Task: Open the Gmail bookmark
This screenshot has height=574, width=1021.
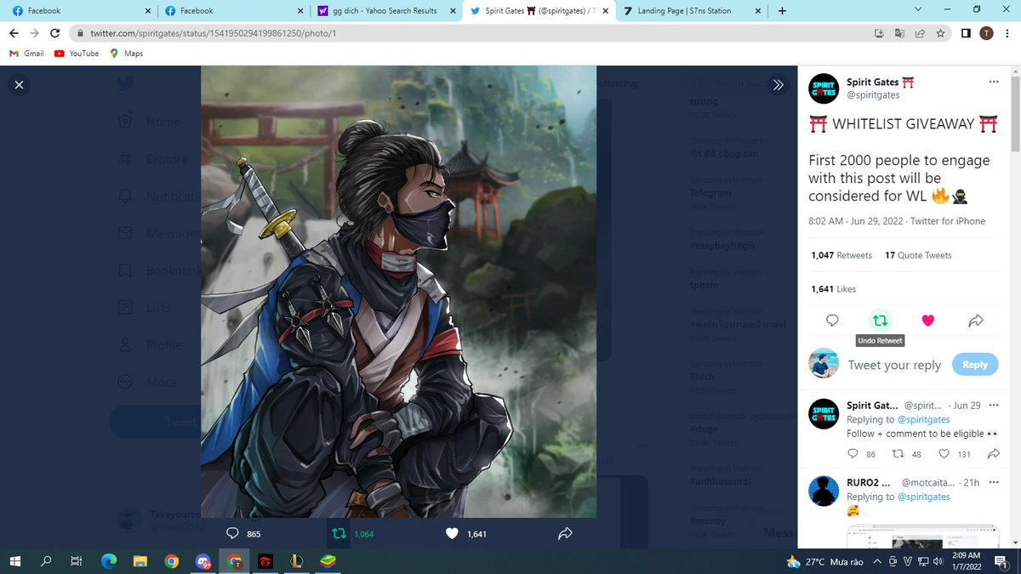Action: pyautogui.click(x=26, y=53)
